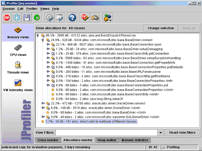
Task: Click the status bar profiling icon
Action: point(163,147)
